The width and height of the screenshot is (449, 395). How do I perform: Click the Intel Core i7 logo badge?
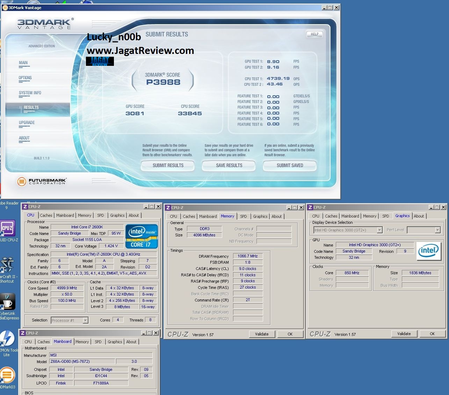(x=142, y=236)
